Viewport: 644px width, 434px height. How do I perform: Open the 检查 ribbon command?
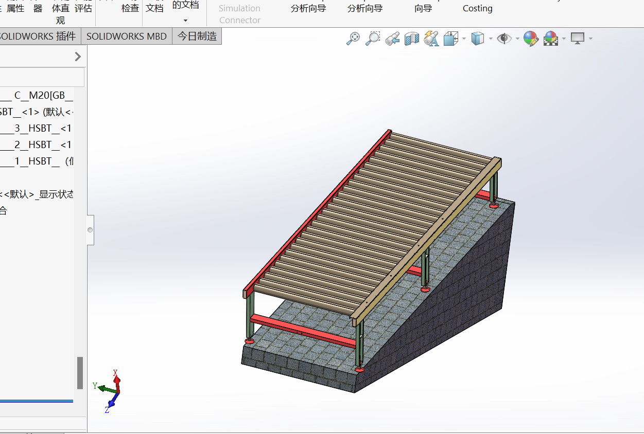coord(130,8)
